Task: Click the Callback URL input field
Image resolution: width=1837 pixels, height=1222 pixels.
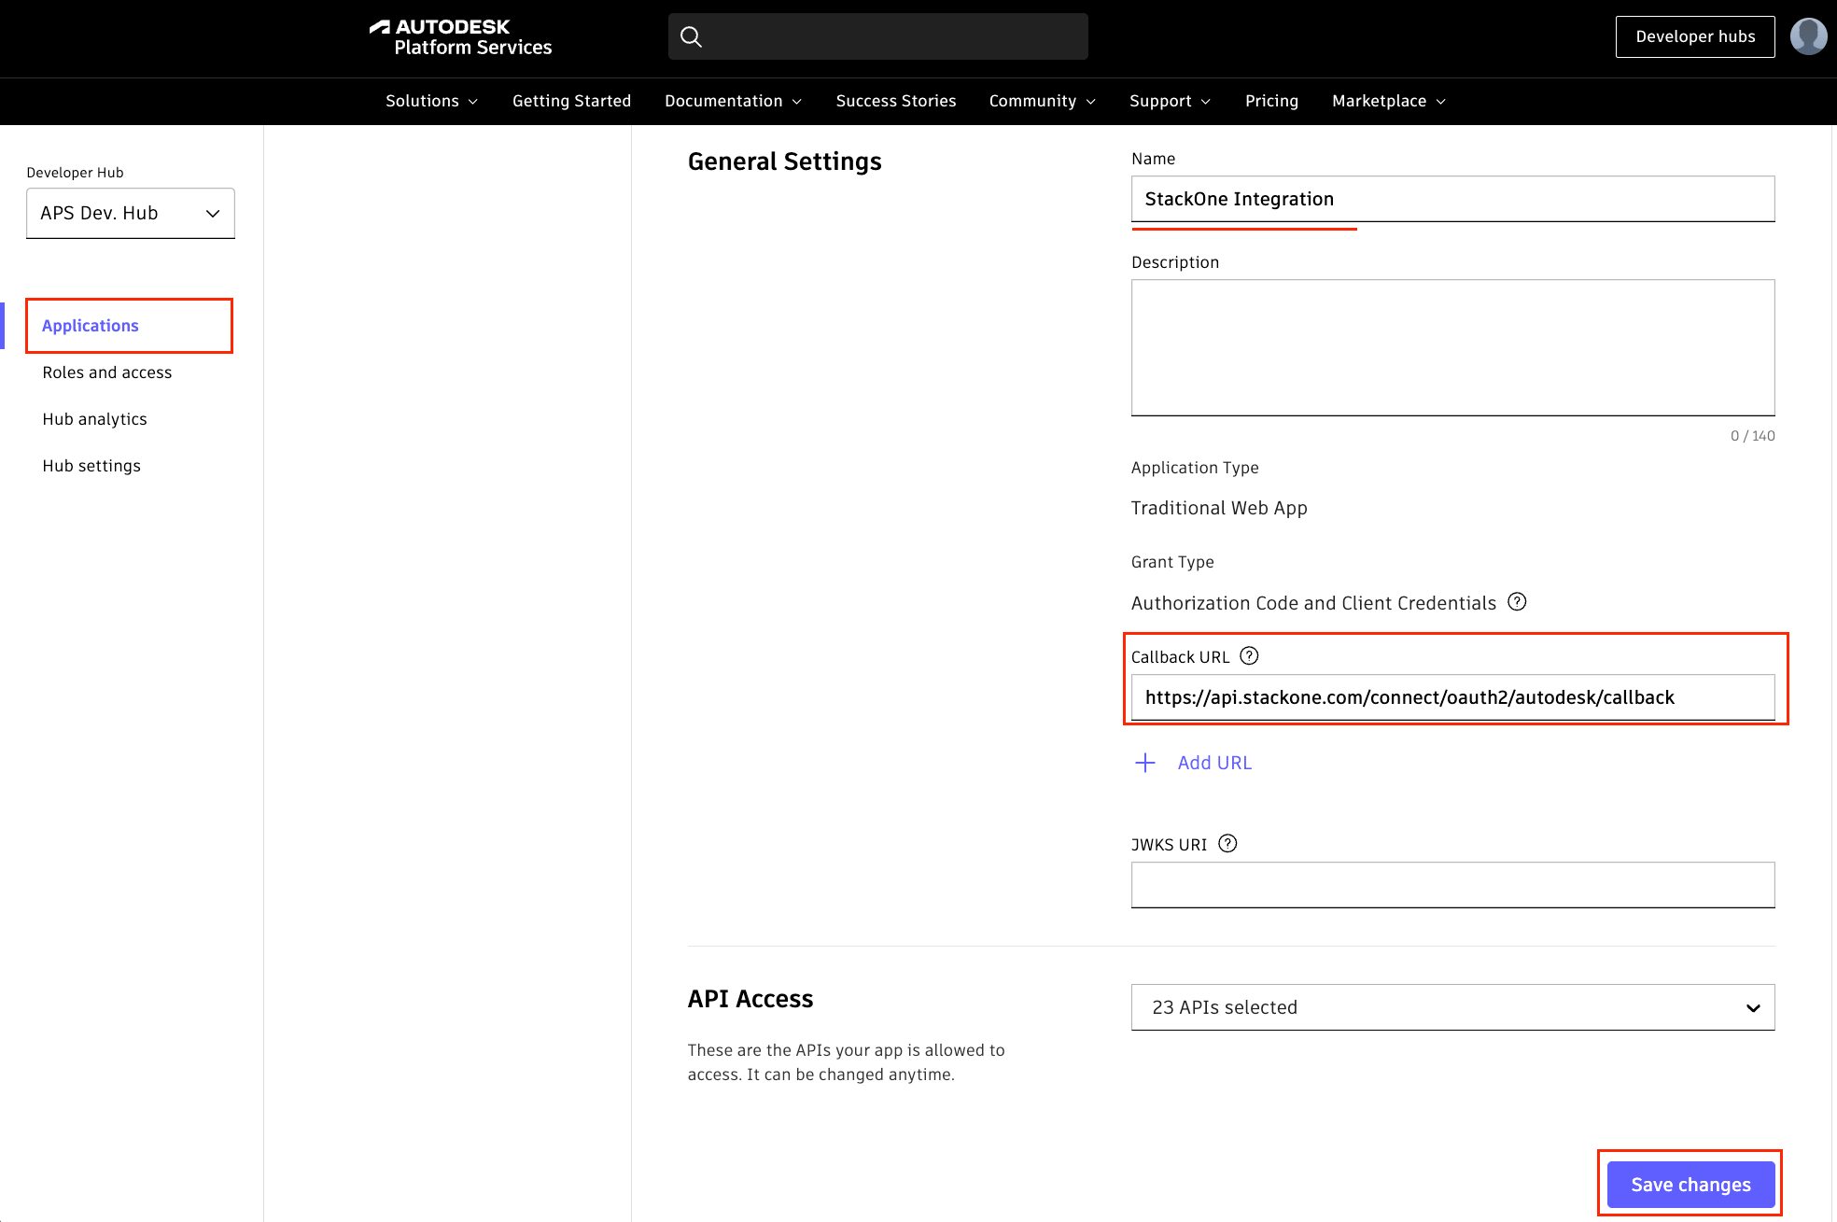Action: click(1452, 697)
